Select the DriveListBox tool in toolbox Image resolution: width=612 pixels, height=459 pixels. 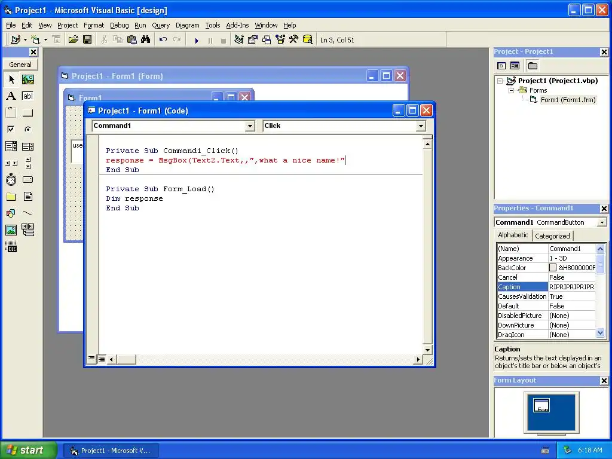pyautogui.click(x=27, y=179)
